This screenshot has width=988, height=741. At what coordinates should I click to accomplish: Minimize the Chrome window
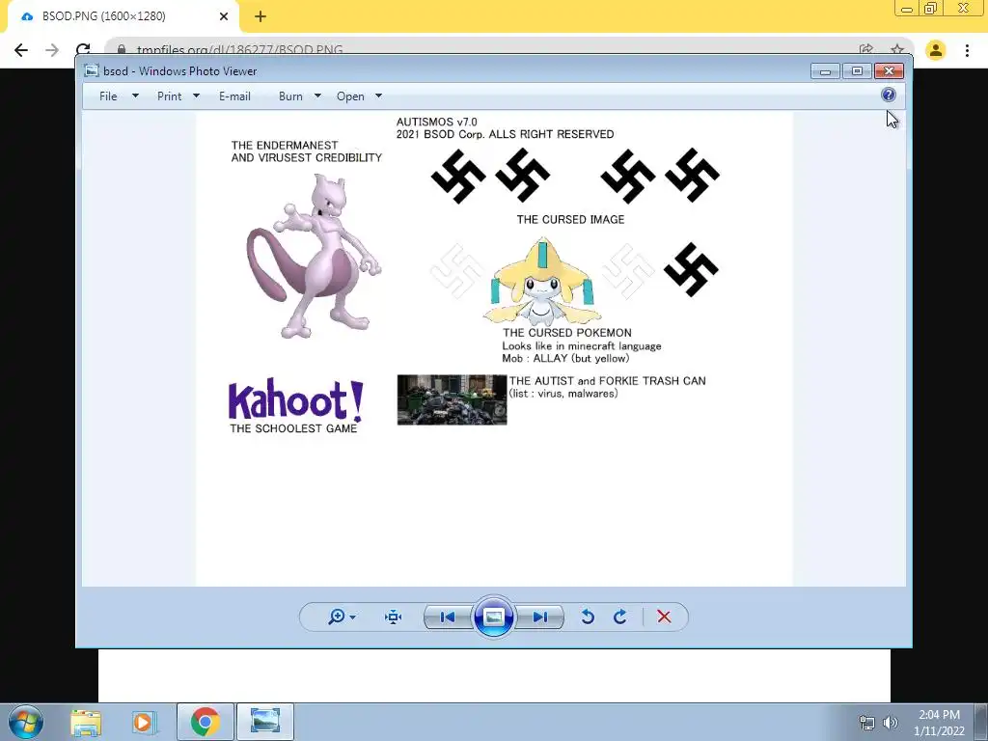pyautogui.click(x=907, y=8)
